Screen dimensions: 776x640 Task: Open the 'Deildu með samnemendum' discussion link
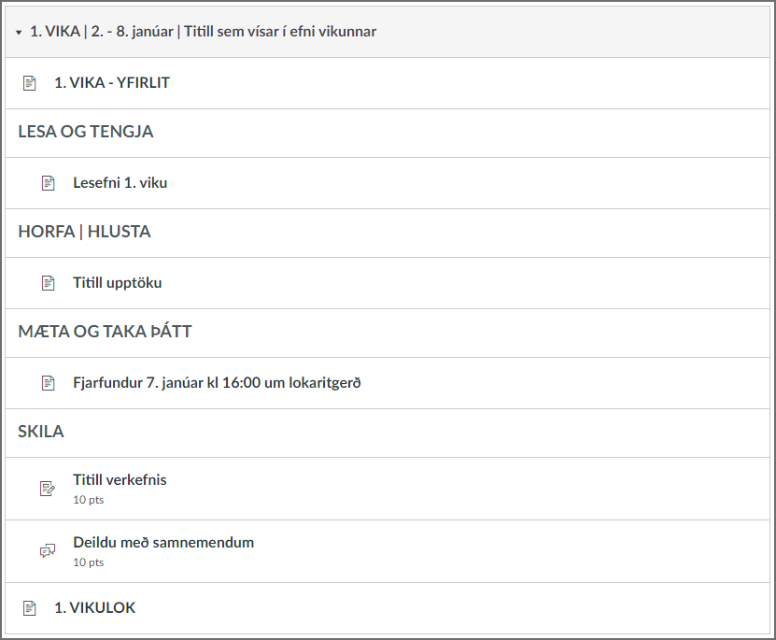coord(163,542)
